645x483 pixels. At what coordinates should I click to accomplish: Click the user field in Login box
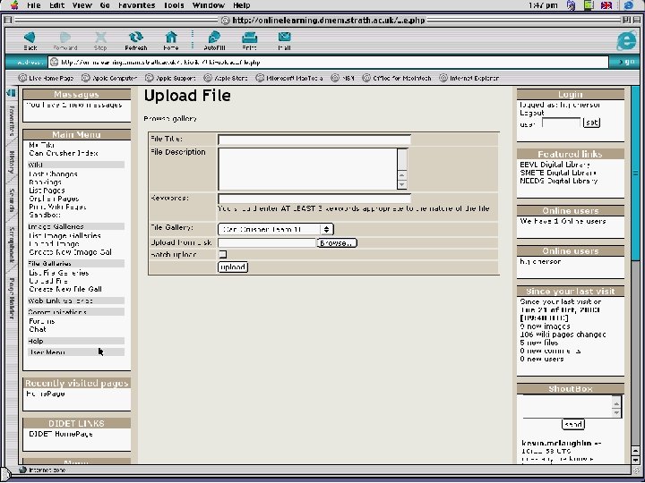[561, 123]
